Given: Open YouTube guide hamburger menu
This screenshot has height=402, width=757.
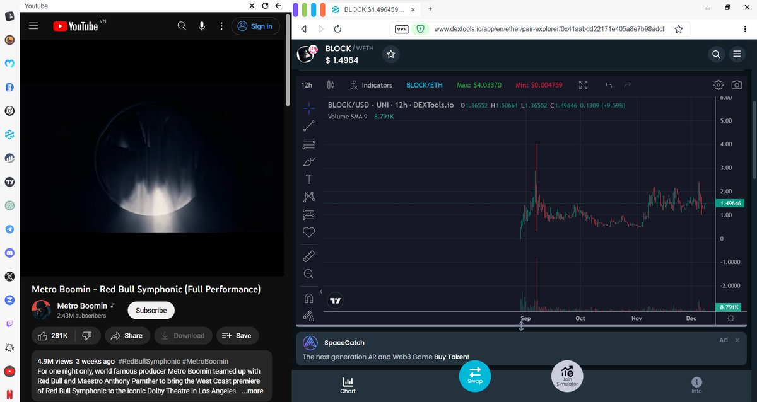Looking at the screenshot, I should pos(33,26).
